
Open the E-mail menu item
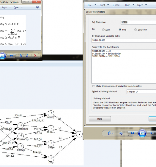pos(116,5)
